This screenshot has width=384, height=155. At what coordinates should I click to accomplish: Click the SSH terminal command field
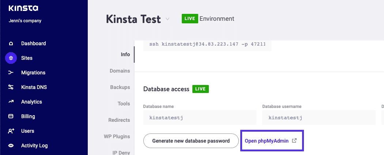[207, 45]
